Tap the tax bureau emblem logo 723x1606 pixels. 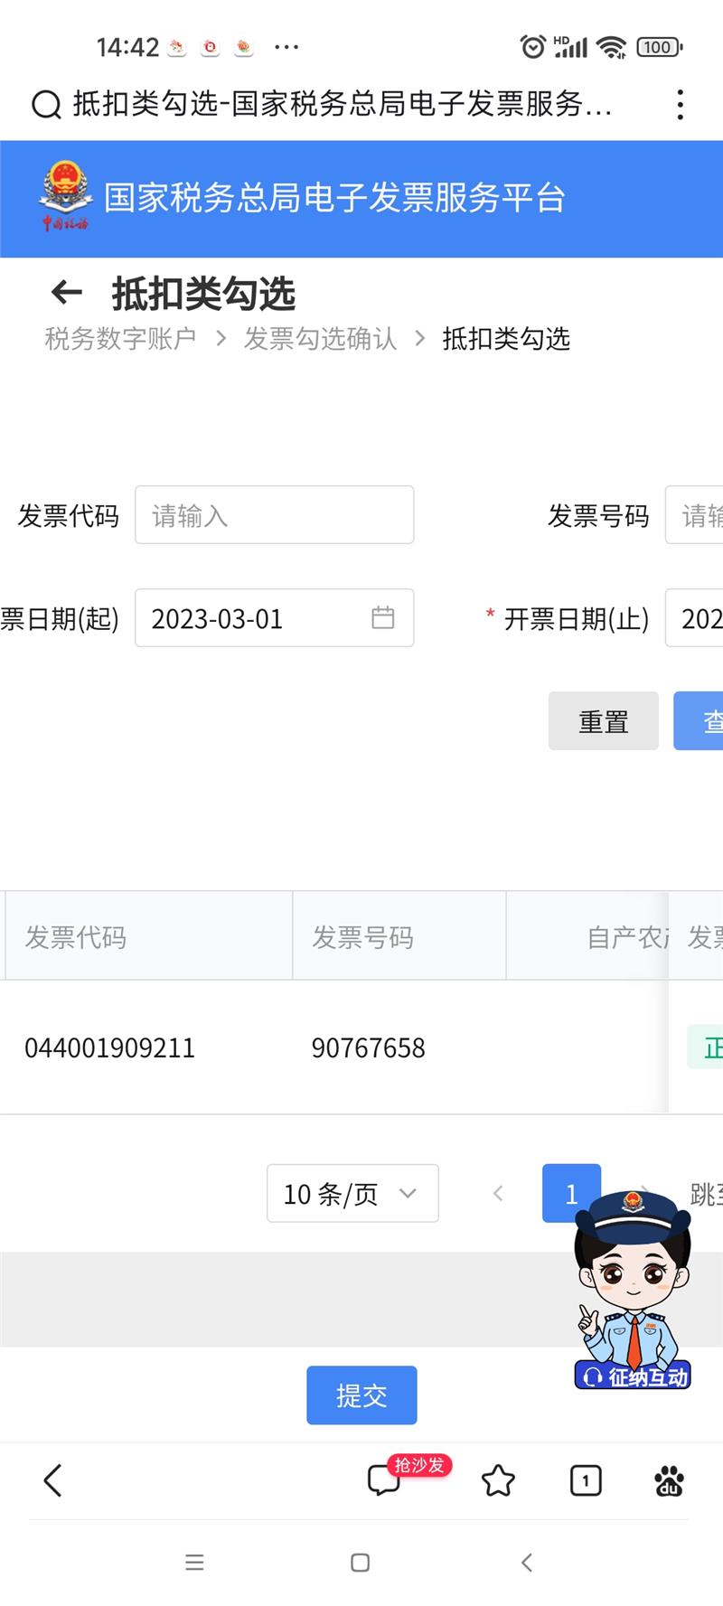point(65,196)
